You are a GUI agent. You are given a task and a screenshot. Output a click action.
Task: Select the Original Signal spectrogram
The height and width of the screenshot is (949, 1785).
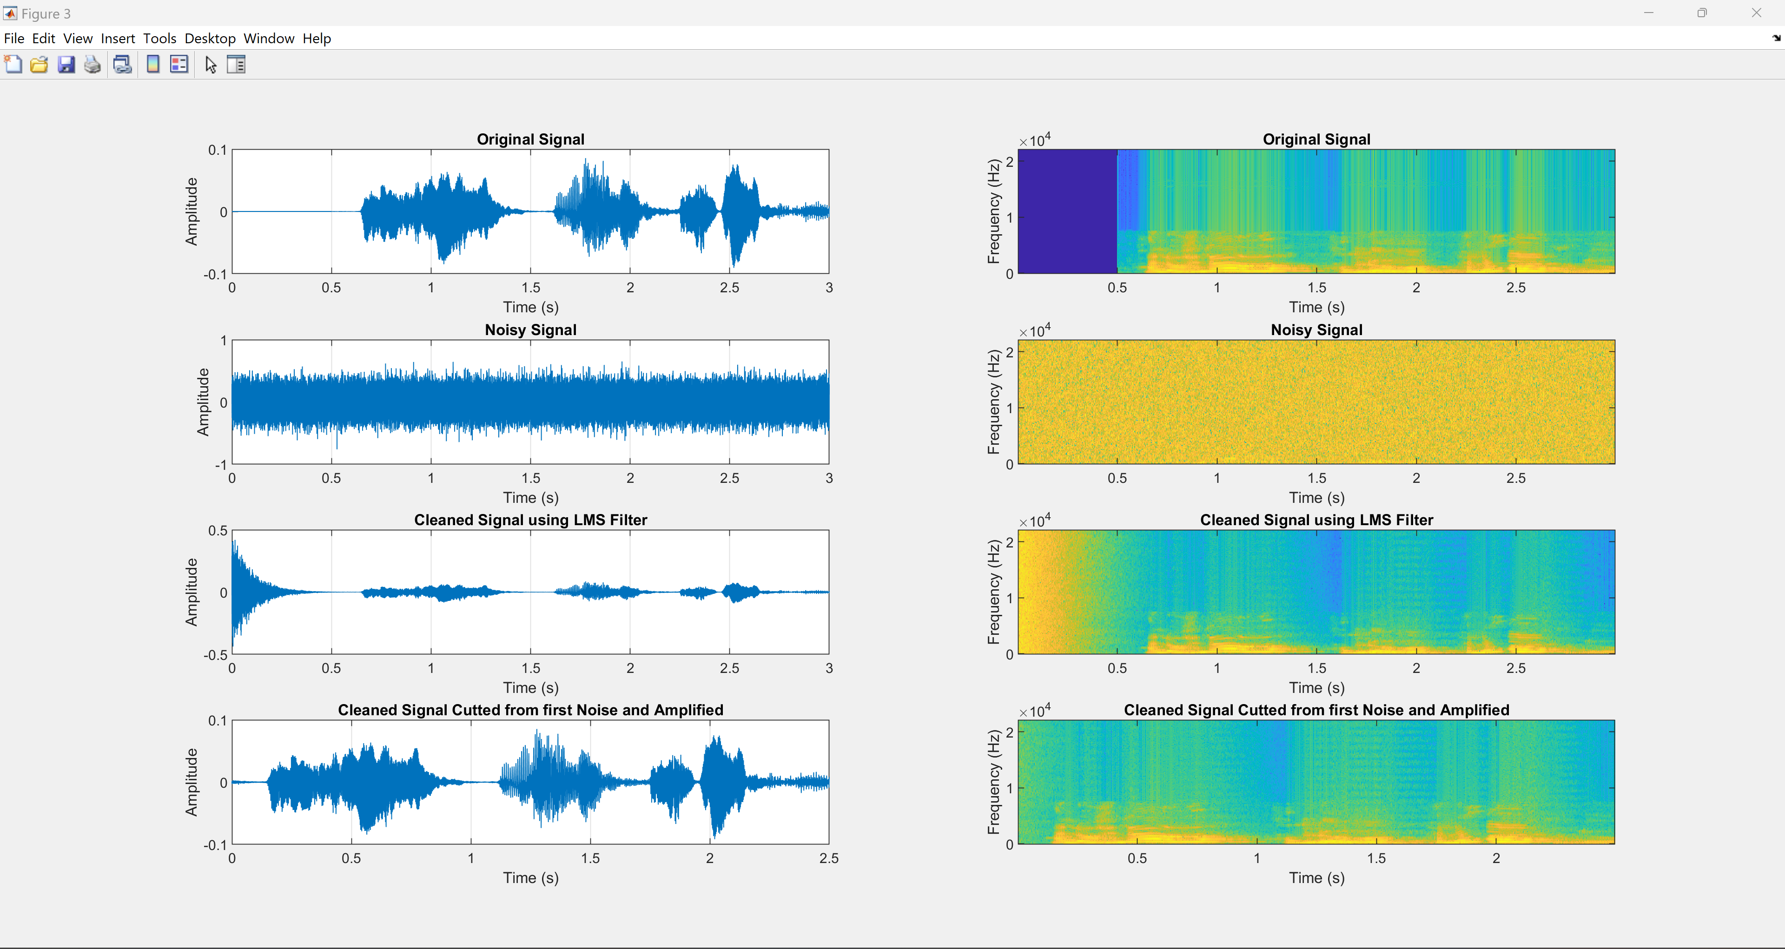[1316, 211]
